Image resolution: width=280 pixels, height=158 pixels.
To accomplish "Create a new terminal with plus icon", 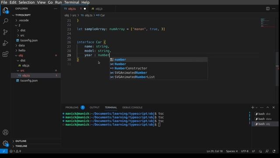I will coord(252,108).
